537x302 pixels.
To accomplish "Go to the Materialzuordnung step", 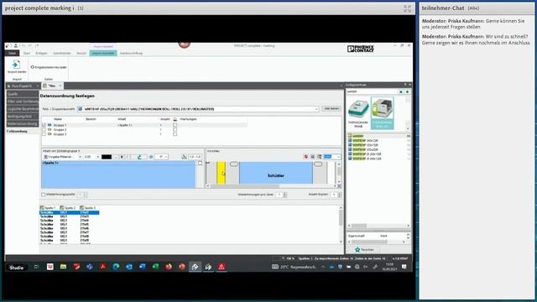I will 23,123.
